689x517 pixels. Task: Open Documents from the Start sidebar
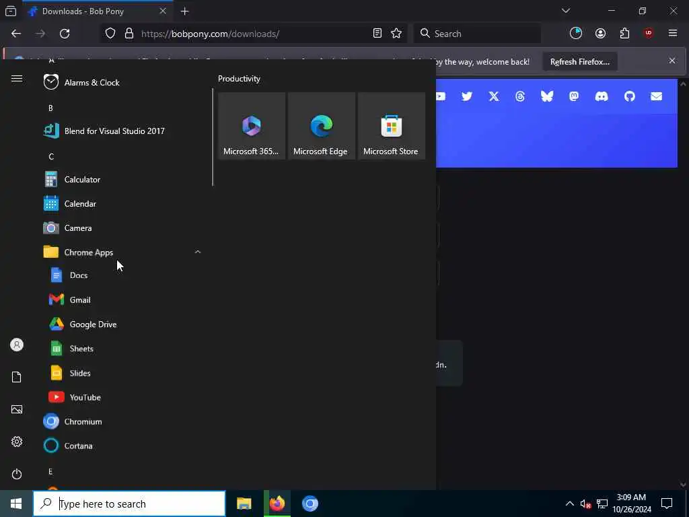coord(17,377)
